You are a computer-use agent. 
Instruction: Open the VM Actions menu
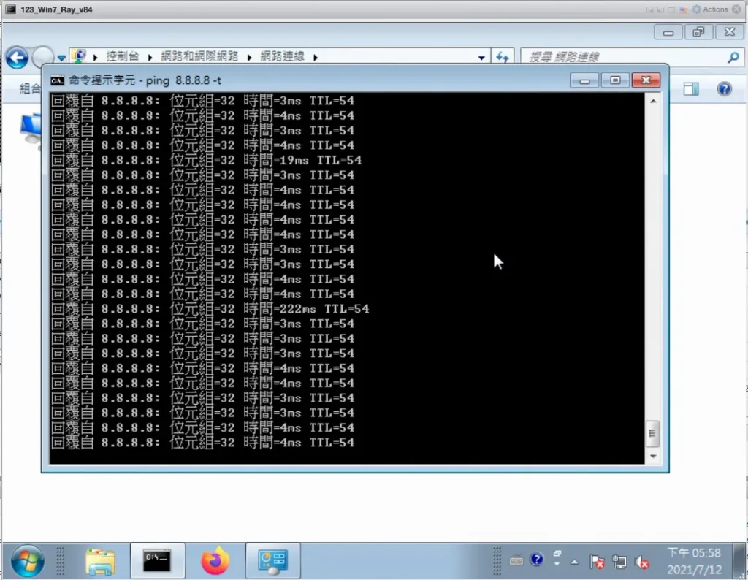[x=710, y=9]
